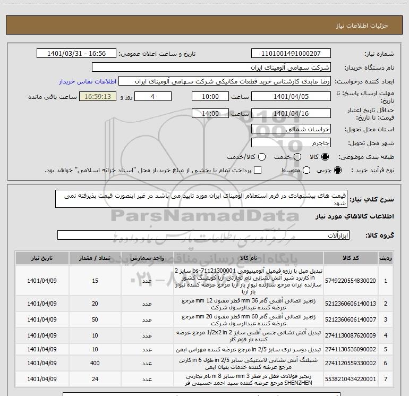Click the نام کالا column header

(249, 258)
